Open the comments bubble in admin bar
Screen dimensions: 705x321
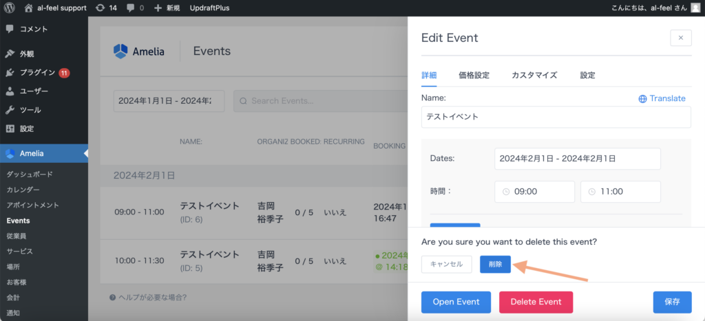coord(131,8)
